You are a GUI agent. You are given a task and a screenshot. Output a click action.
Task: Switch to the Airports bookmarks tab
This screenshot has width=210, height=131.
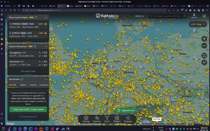click(33, 85)
